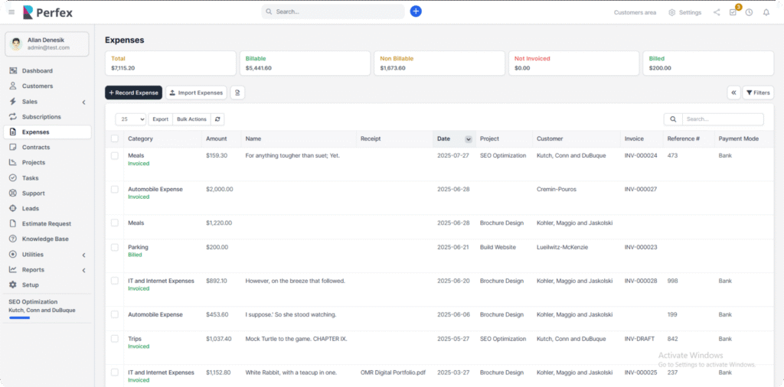Open invoice INV-000024 link
The image size is (784, 387).
pyautogui.click(x=641, y=155)
